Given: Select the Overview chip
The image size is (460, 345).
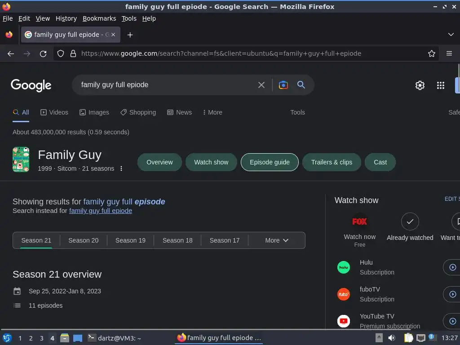Looking at the screenshot, I should coord(159,162).
